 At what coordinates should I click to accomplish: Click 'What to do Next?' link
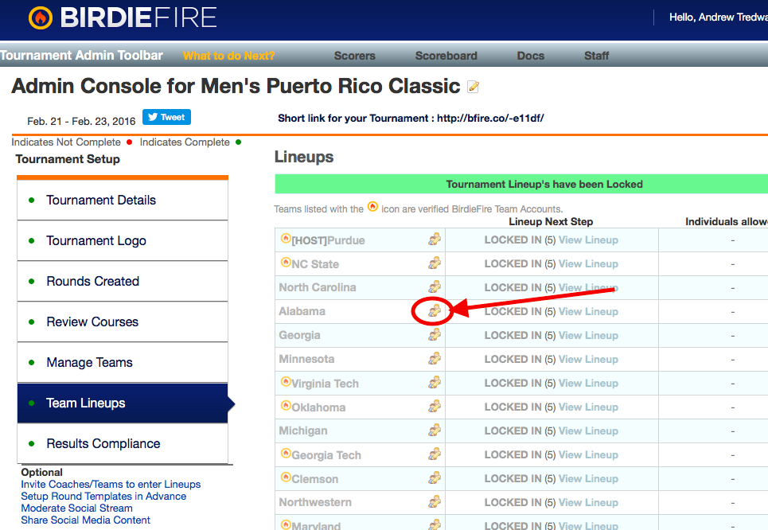[229, 56]
